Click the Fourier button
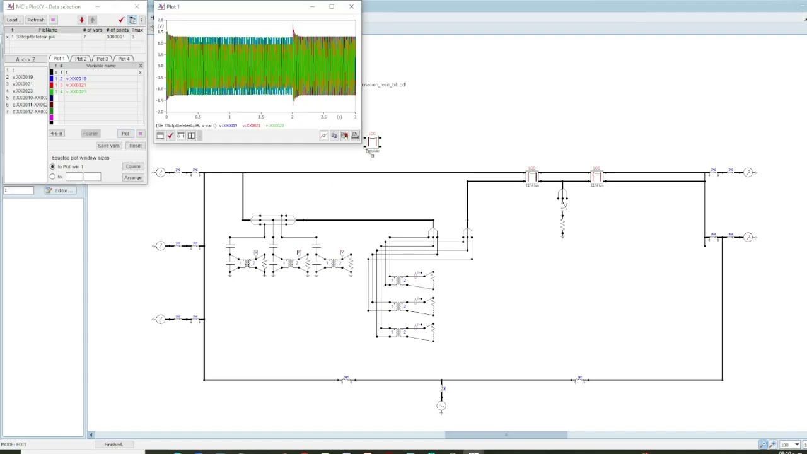Viewport: 807px width, 454px height. [x=90, y=134]
